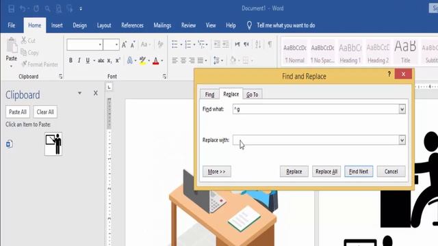Click the Multilevel list icon
This screenshot has width=438, height=246.
point(201,44)
